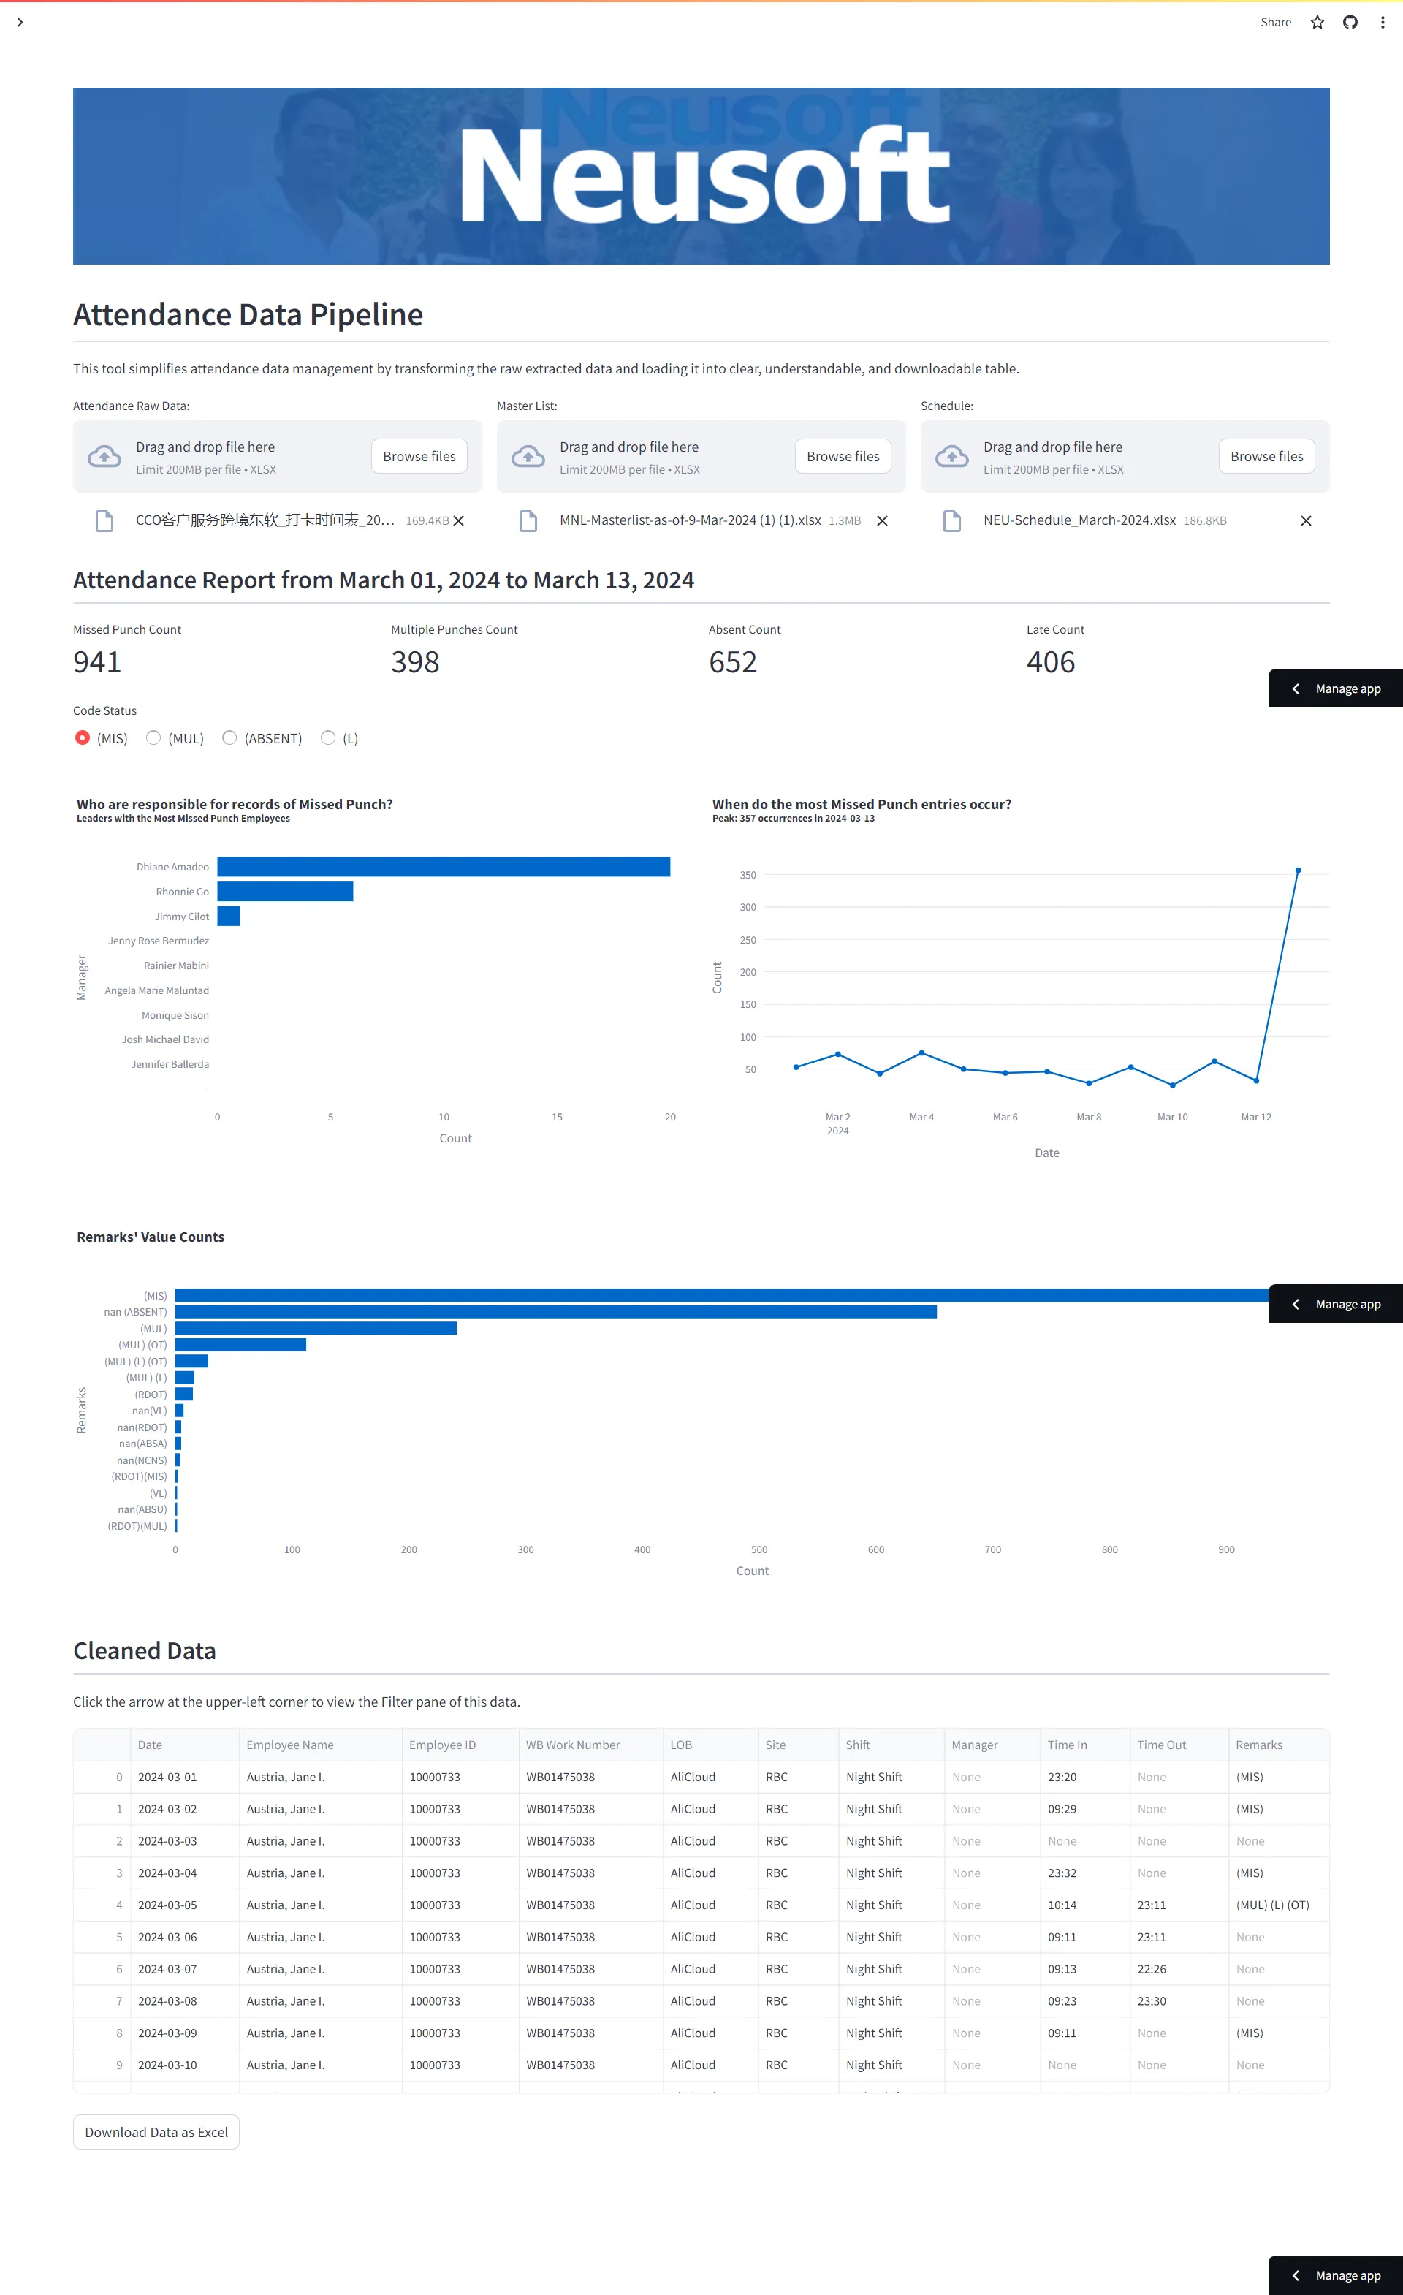Click the Neusoft banner image
The image size is (1403, 2295).
(x=701, y=176)
